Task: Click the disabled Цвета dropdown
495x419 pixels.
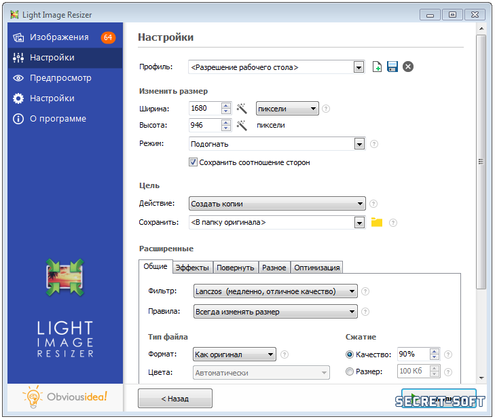Action: 261,373
